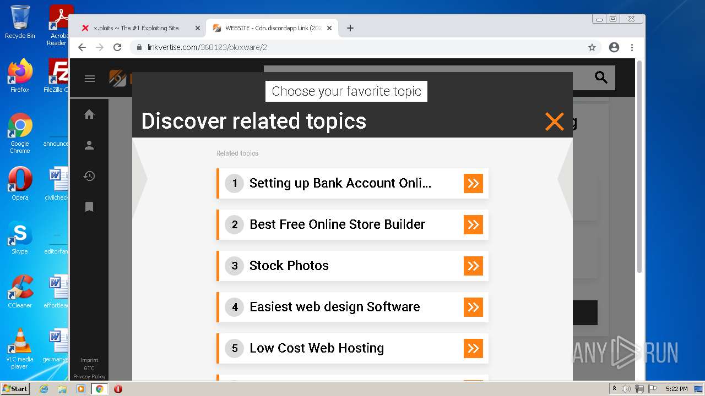Select topic Setting up Bank Account Onli...

352,183
